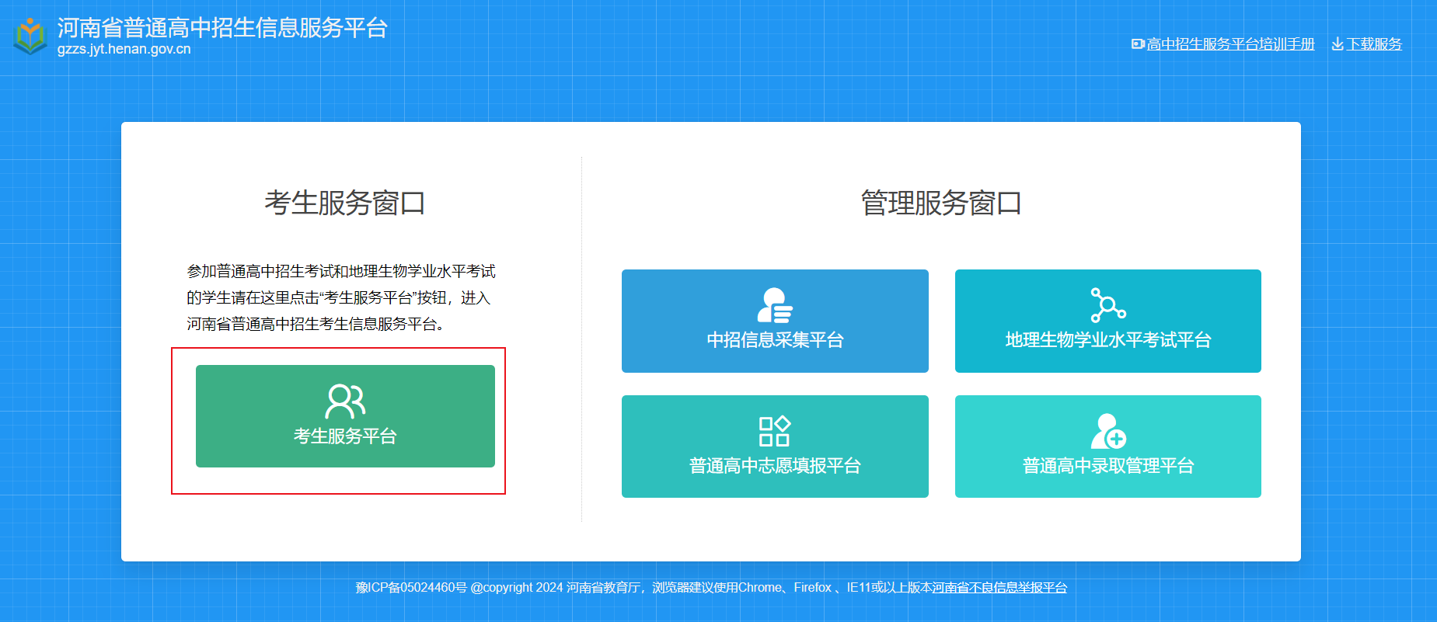This screenshot has height=622, width=1437.
Task: Click the 考生服务窗口 heading
Action: tap(345, 203)
